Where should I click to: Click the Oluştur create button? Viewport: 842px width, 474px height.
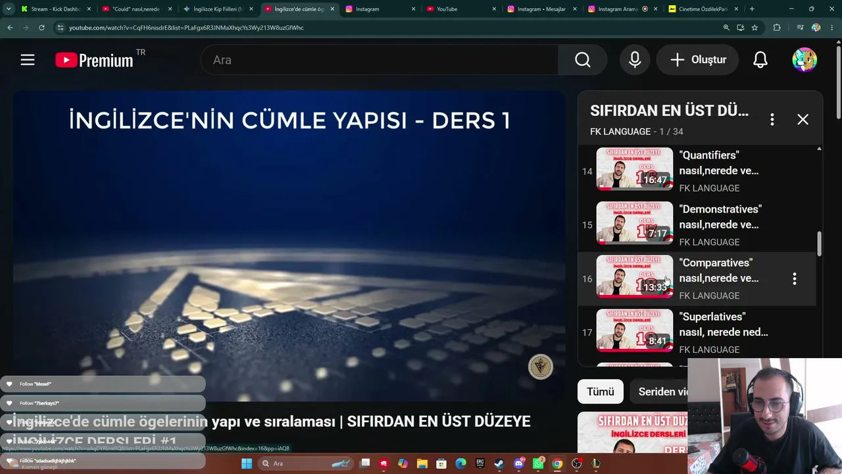click(x=698, y=60)
